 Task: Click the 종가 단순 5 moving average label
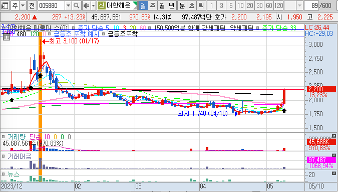point(93,28)
